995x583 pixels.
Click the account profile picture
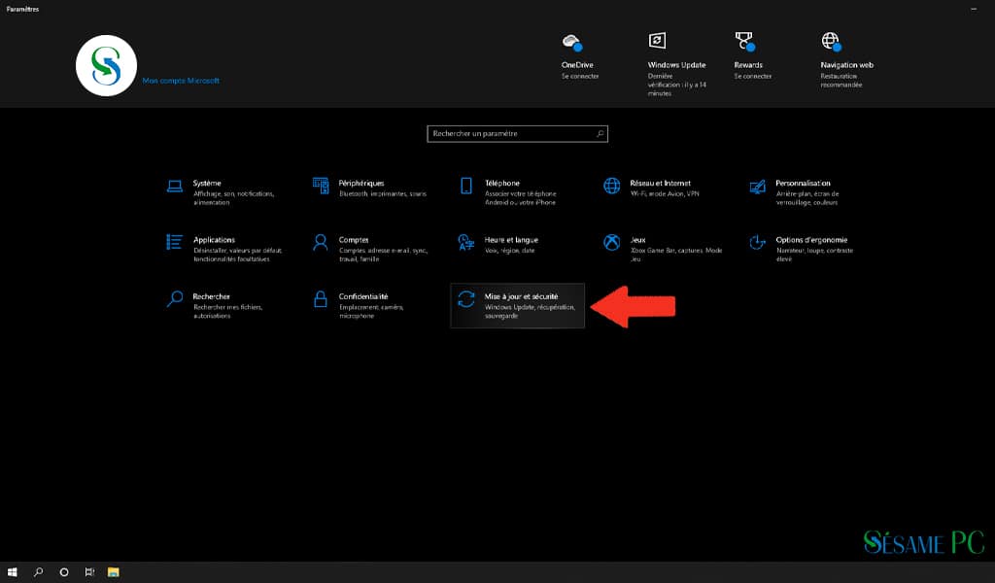(106, 65)
